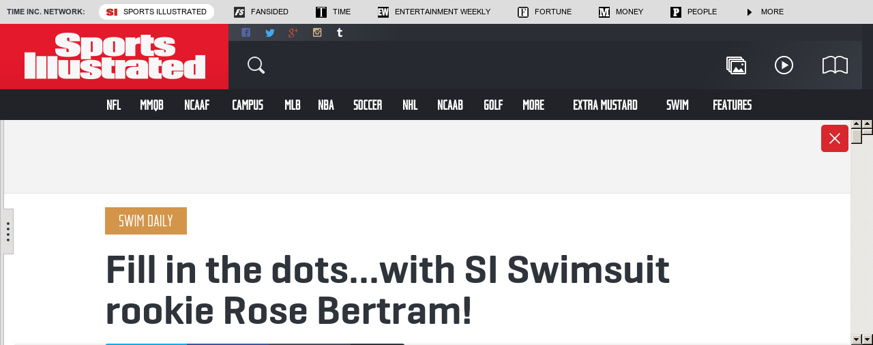This screenshot has width=873, height=345.
Task: Visit Fortune network link
Action: [545, 12]
